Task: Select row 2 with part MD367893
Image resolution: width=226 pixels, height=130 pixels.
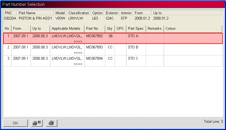Action: pos(94,47)
